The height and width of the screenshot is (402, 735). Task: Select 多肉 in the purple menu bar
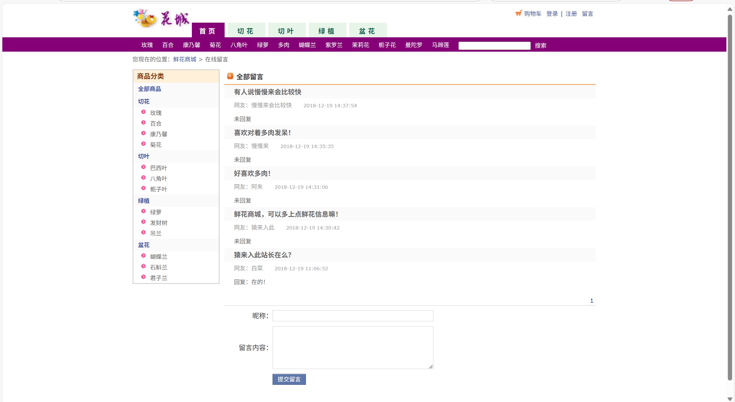tap(283, 45)
